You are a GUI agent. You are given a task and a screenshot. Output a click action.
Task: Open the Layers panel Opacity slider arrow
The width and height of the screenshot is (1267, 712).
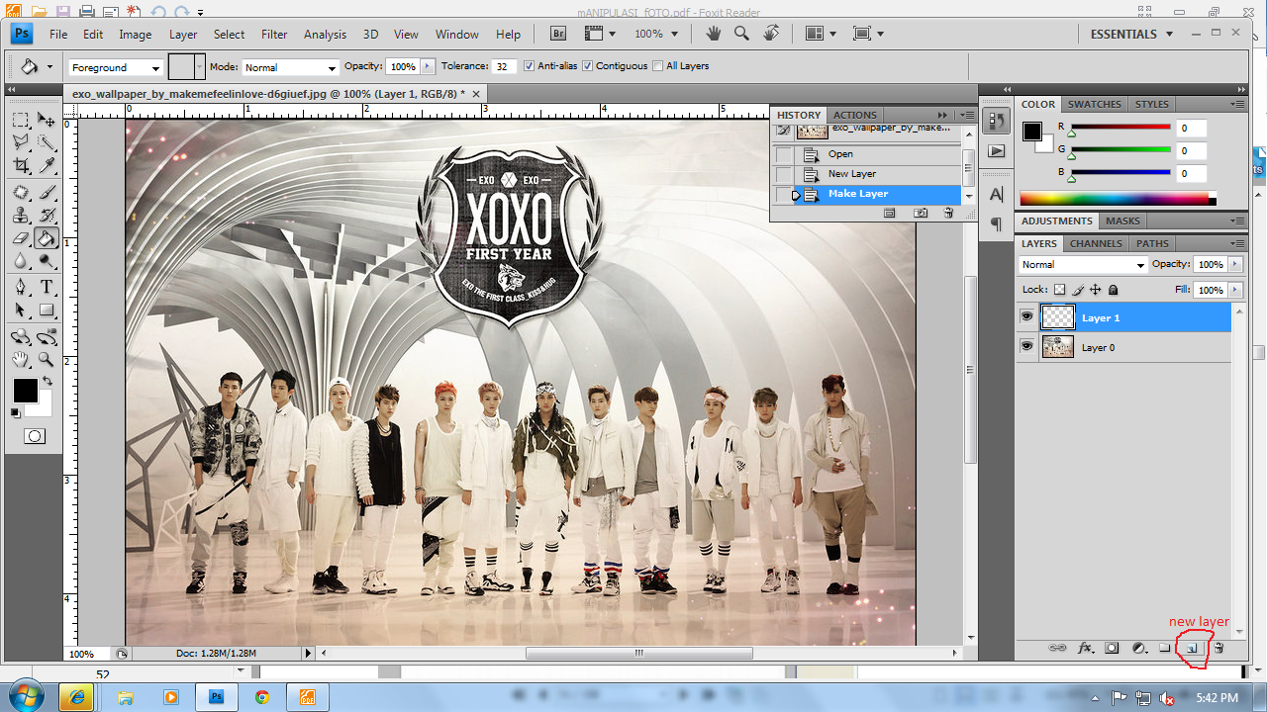(1234, 265)
